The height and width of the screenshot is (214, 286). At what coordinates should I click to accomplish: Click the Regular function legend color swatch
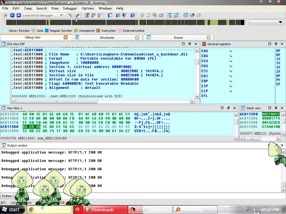pyautogui.click(x=47, y=31)
